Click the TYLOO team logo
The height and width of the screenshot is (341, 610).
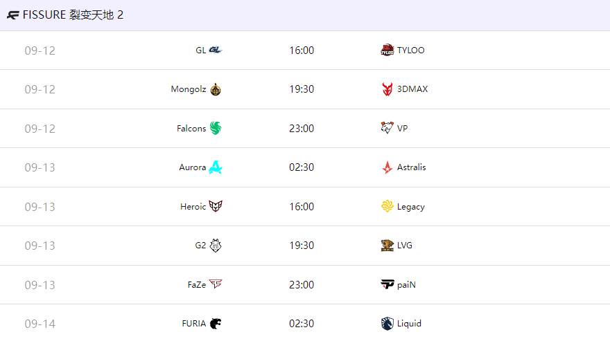coord(387,50)
